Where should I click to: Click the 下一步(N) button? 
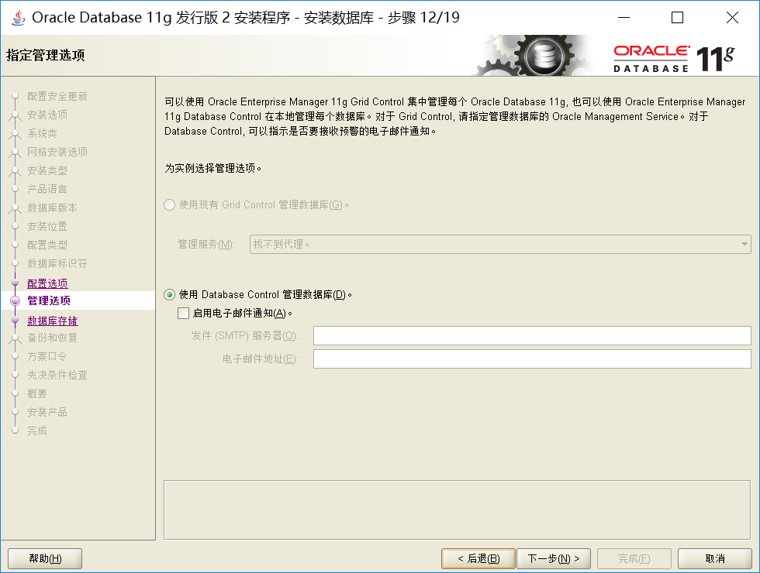point(554,558)
